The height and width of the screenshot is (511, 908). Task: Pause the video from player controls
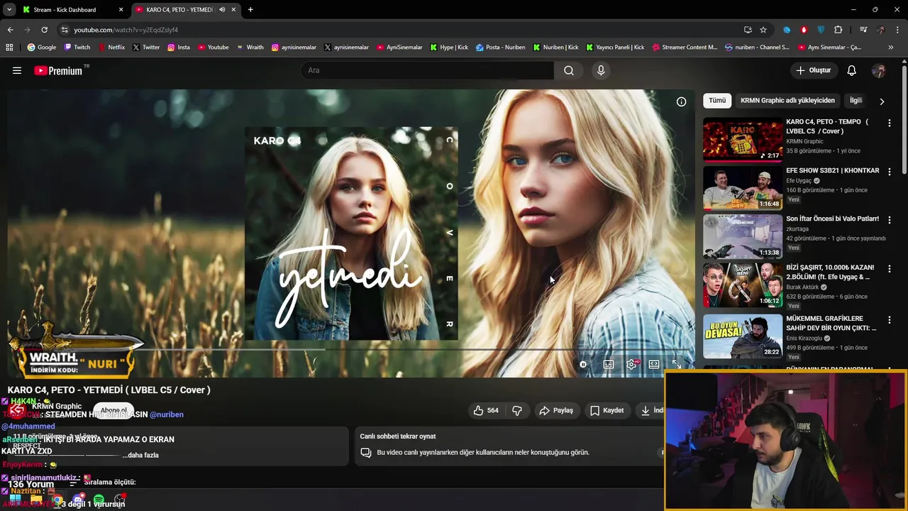point(583,364)
